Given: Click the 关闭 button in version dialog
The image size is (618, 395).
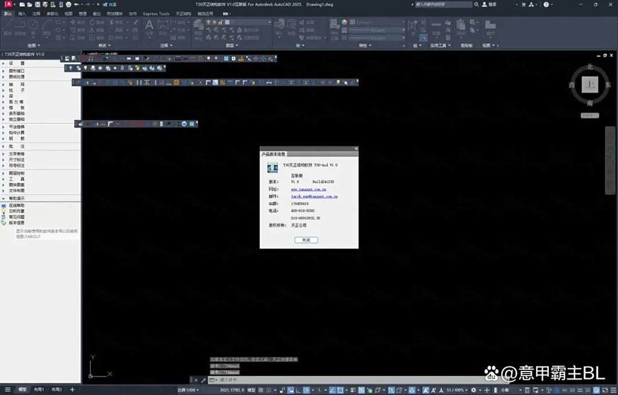Looking at the screenshot, I should click(306, 239).
